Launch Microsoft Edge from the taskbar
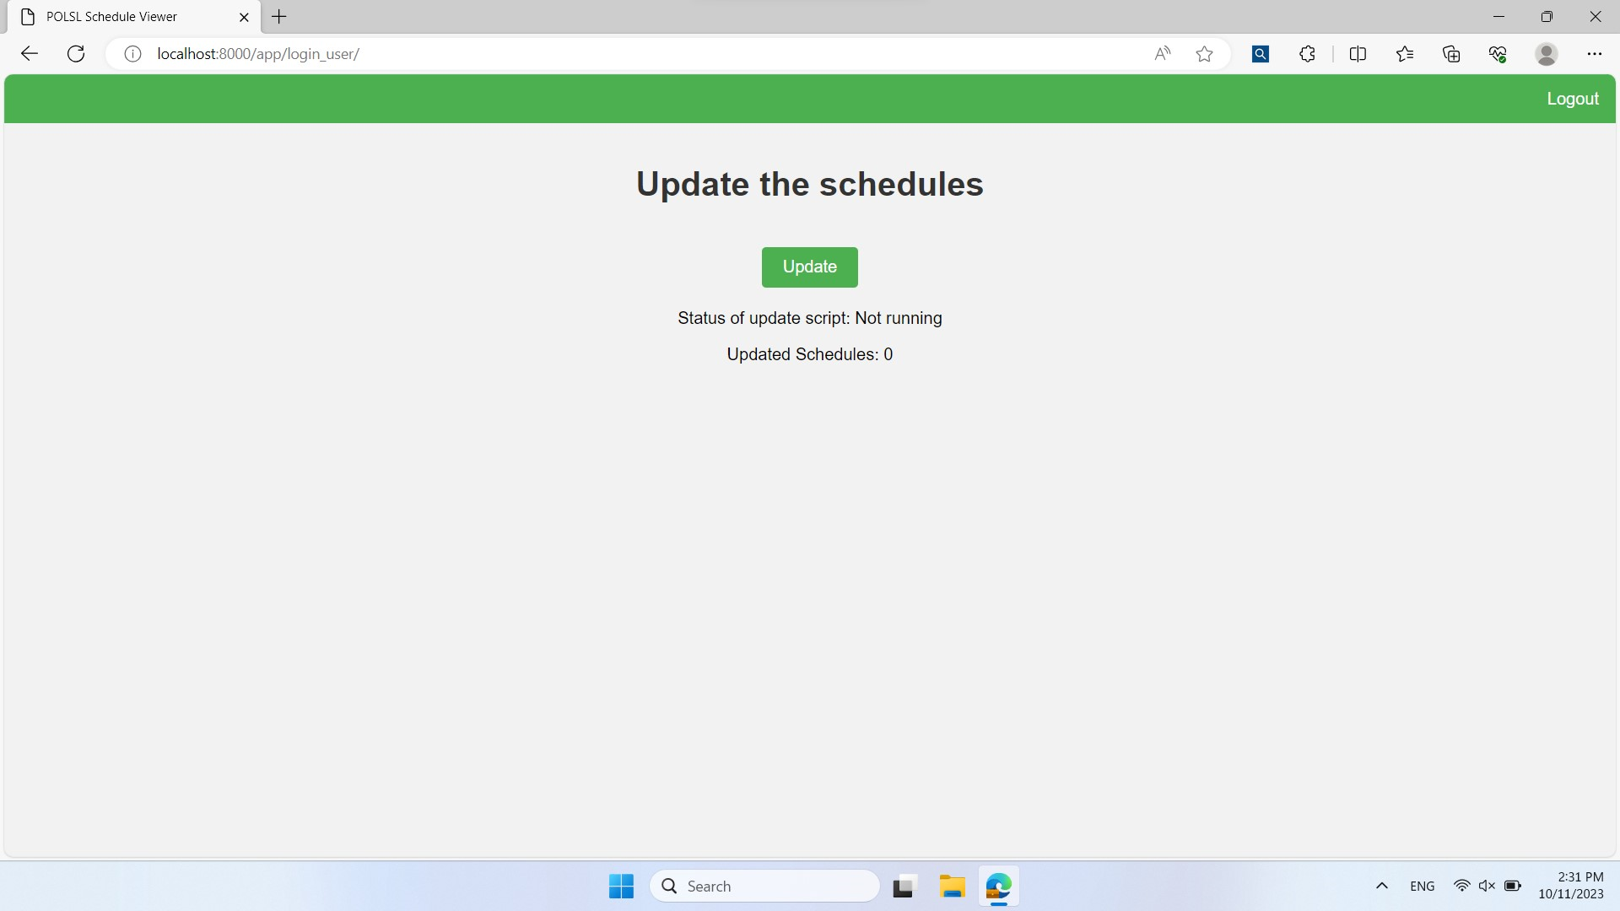Screen dimensions: 1620x911 click(x=998, y=887)
